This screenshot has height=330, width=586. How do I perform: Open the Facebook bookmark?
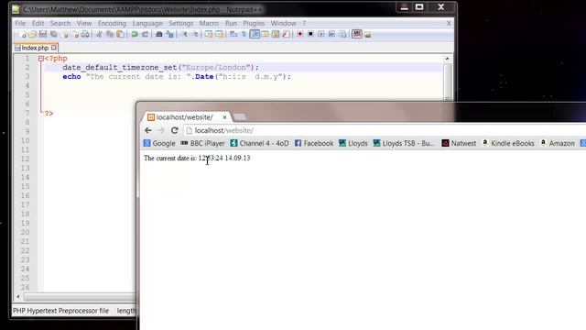pos(314,143)
